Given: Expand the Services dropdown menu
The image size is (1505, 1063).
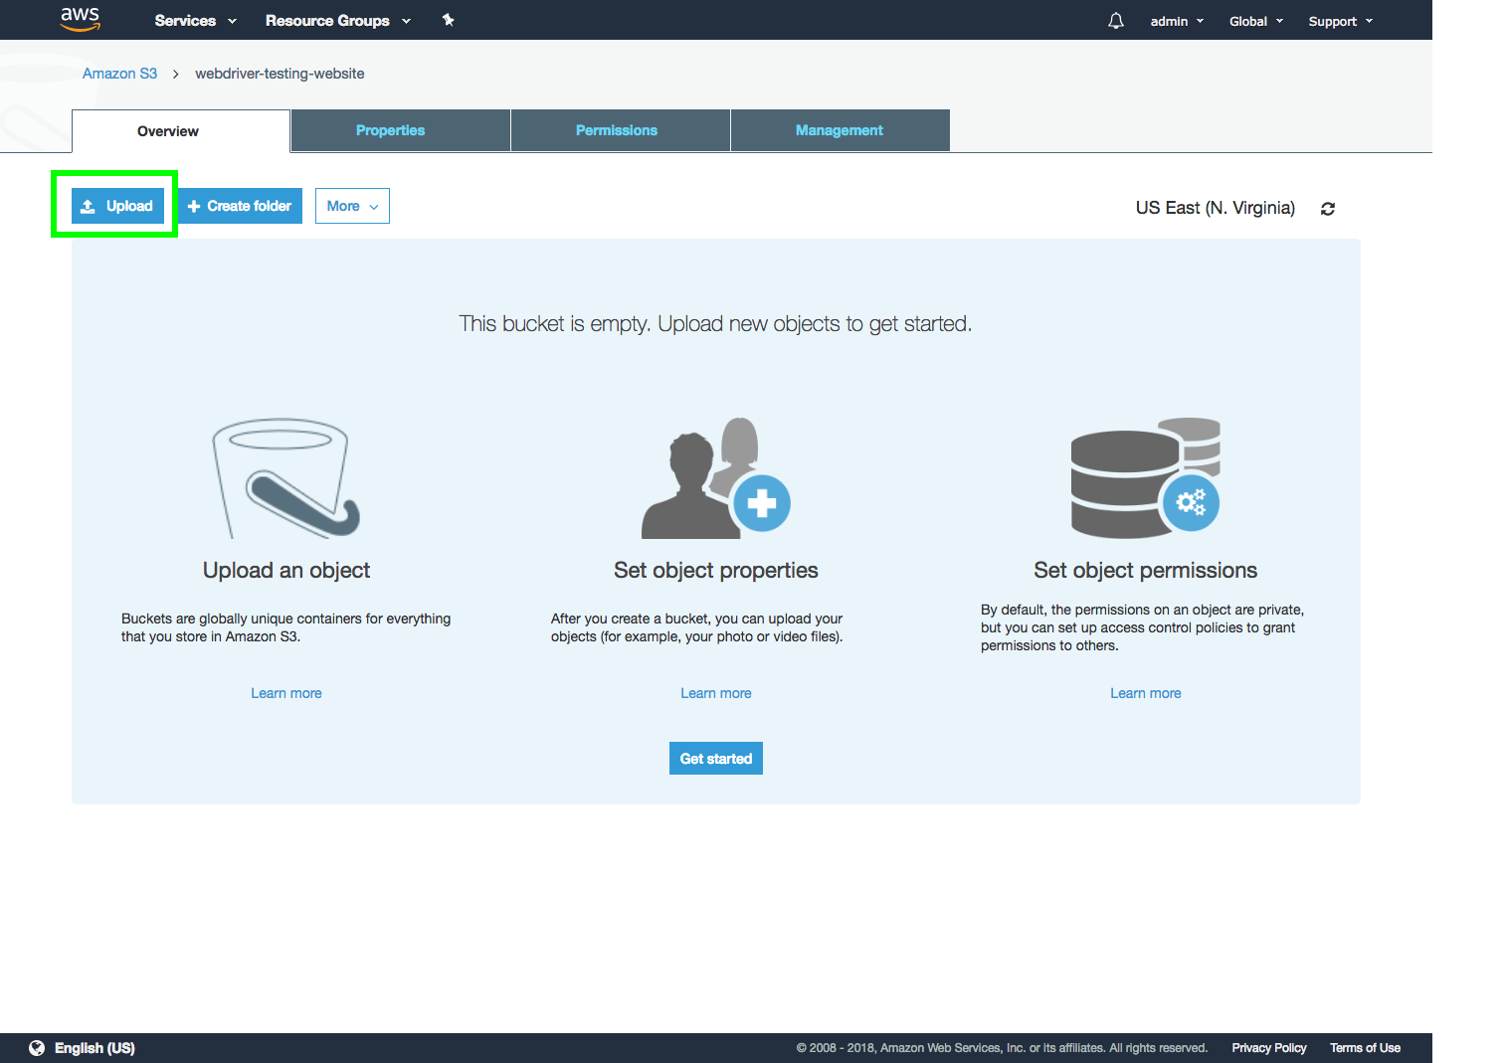Looking at the screenshot, I should click(x=195, y=21).
